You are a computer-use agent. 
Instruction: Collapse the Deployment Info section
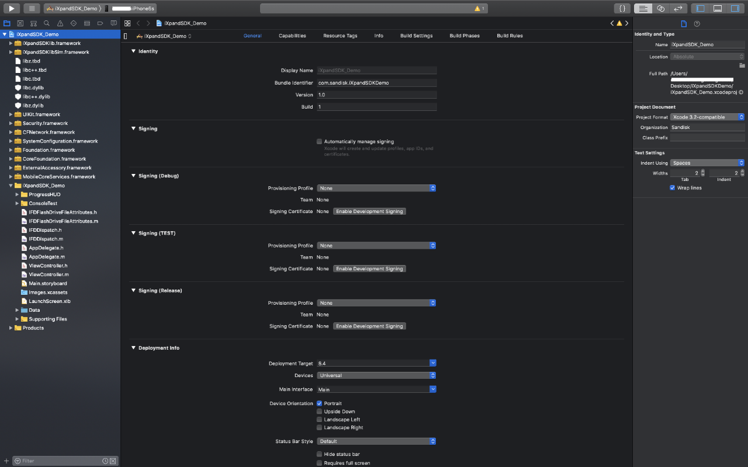click(x=134, y=348)
